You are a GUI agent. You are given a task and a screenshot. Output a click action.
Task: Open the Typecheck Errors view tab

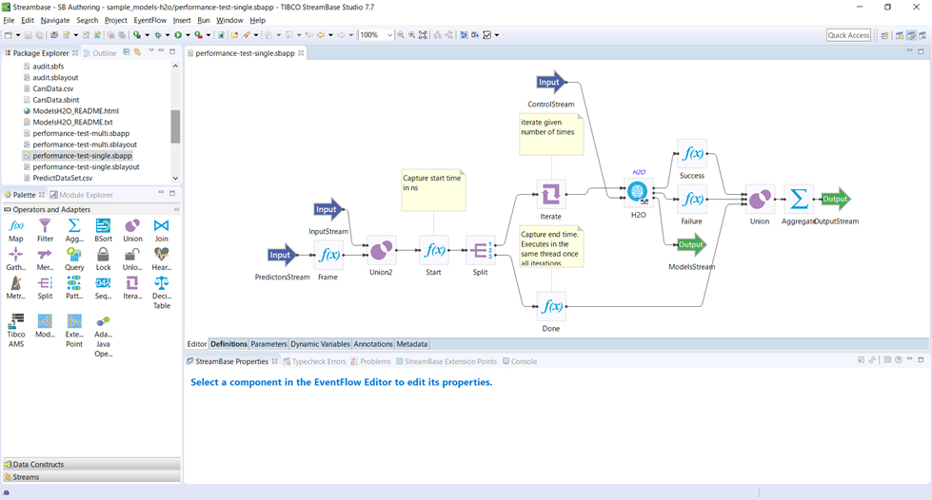(x=314, y=361)
